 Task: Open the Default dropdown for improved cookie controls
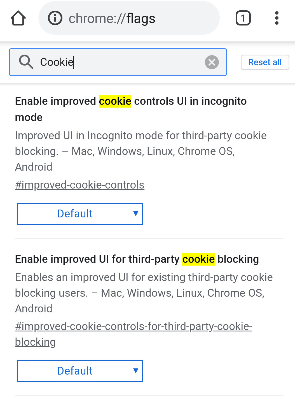point(80,213)
